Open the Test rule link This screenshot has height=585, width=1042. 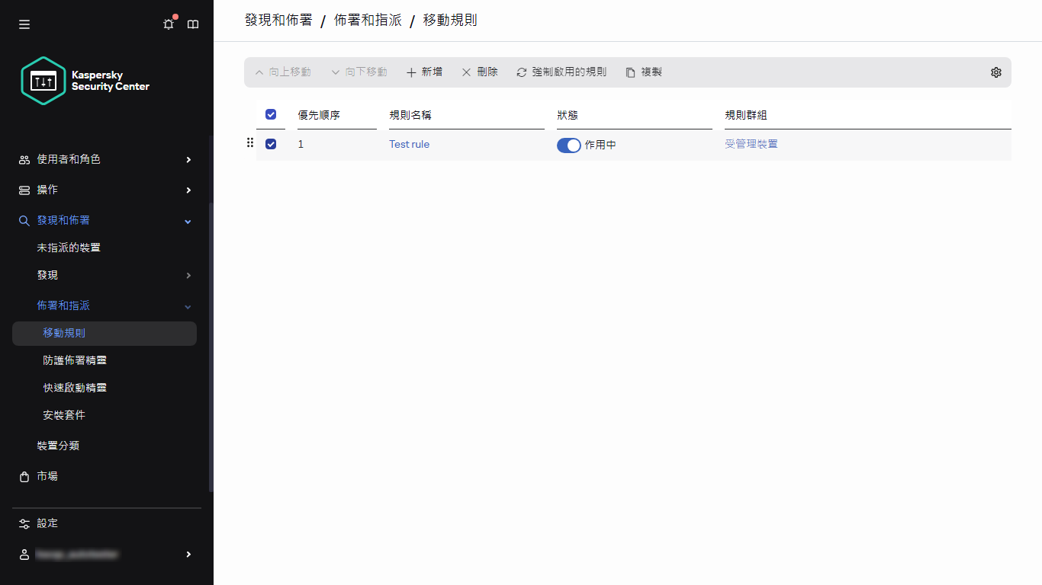click(409, 144)
